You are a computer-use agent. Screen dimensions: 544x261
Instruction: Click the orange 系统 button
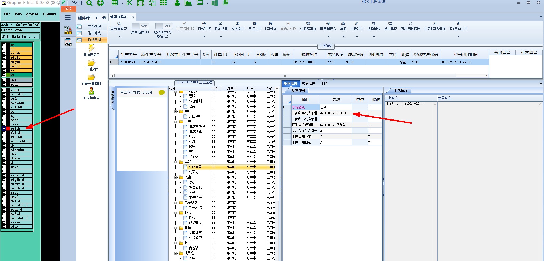click(x=68, y=9)
